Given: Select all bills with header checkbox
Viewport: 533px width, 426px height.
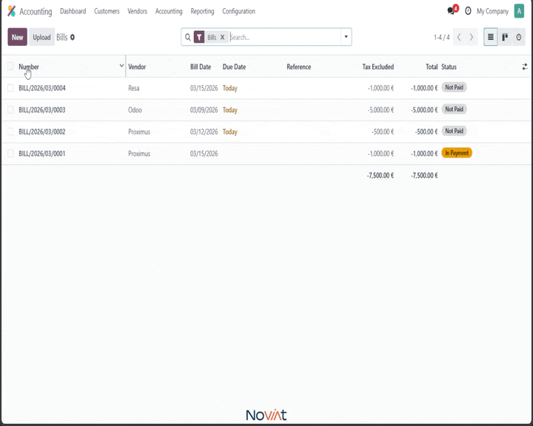Looking at the screenshot, I should click(10, 67).
